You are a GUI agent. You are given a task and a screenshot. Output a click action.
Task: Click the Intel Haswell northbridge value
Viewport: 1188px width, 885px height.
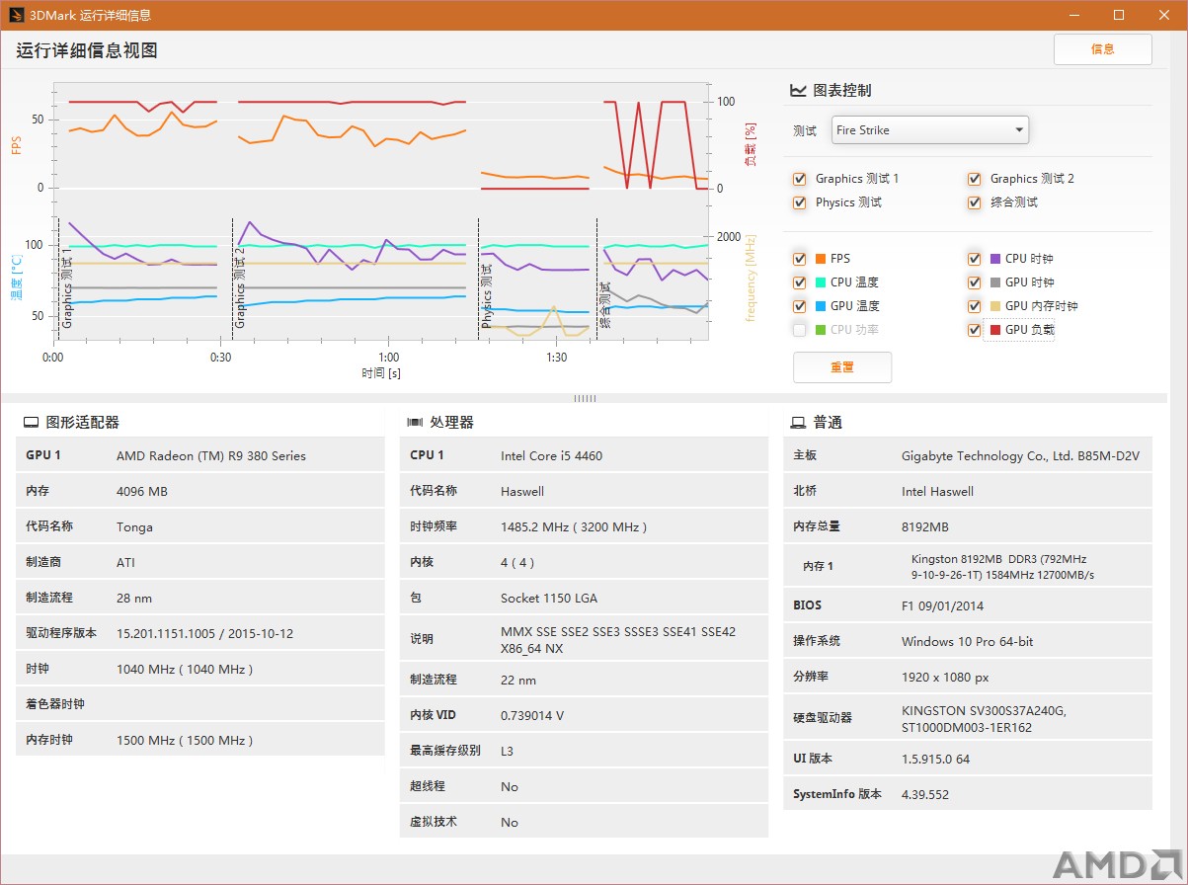tap(937, 491)
